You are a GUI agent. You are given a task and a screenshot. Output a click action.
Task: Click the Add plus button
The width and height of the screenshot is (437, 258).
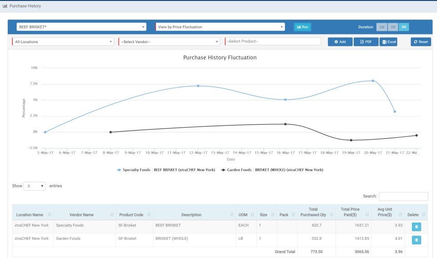[x=340, y=42]
